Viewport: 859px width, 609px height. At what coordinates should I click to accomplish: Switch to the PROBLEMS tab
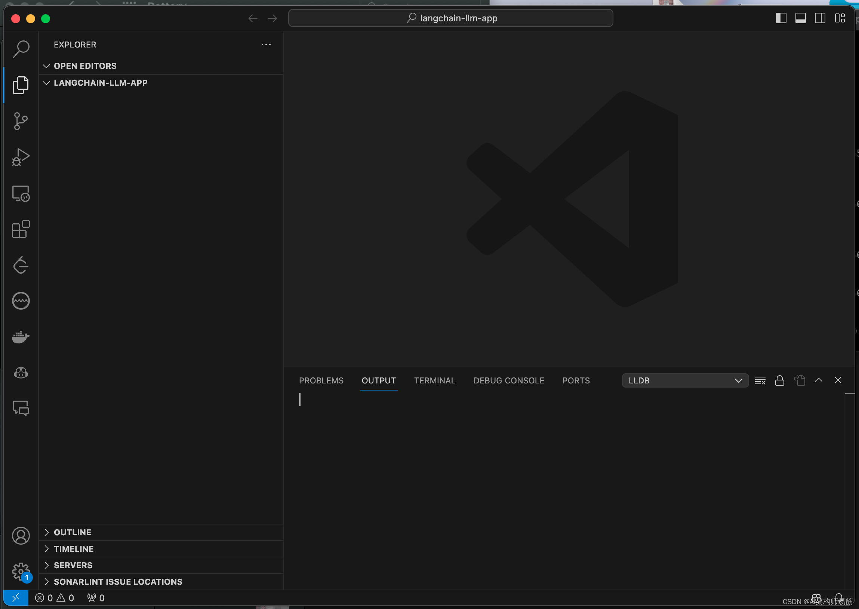pyautogui.click(x=321, y=380)
